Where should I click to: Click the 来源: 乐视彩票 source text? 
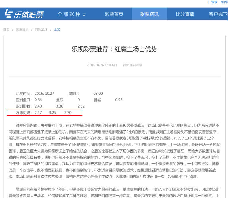pyautogui.click(x=132, y=65)
